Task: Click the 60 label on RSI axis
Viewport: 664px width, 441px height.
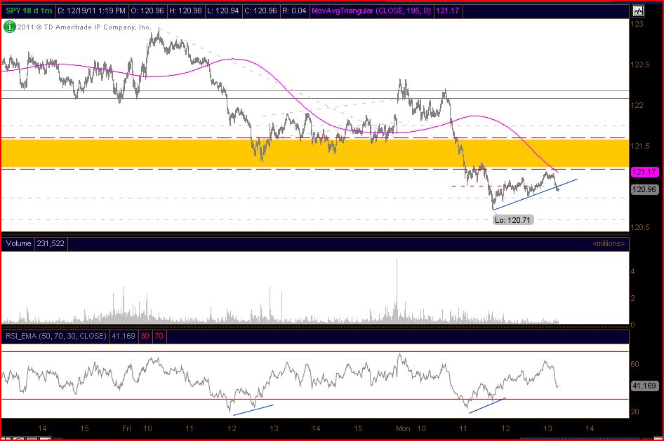Action: [635, 364]
